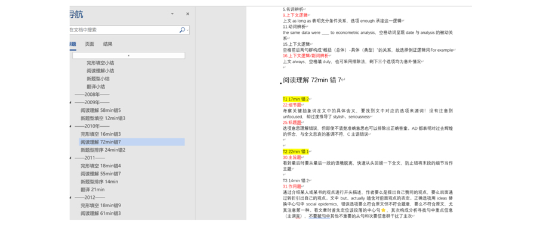This screenshot has height=228, width=537.
Task: Go to heading 新题型小结
Action: (x=98, y=79)
